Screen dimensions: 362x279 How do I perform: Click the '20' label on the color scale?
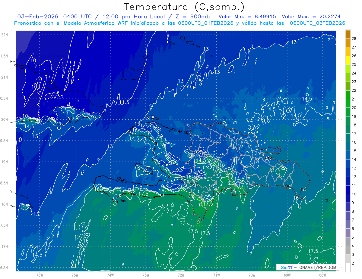click(x=354, y=108)
